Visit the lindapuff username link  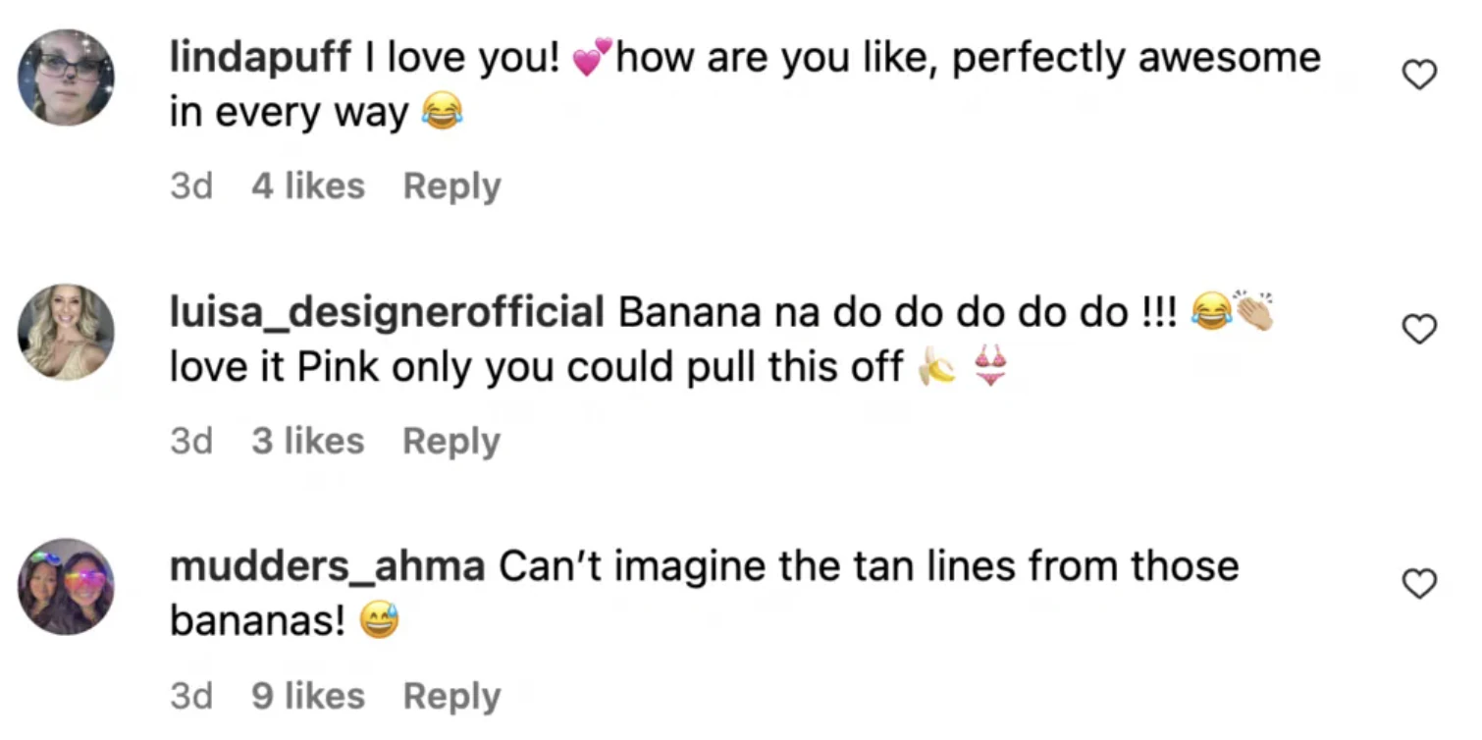pos(260,59)
